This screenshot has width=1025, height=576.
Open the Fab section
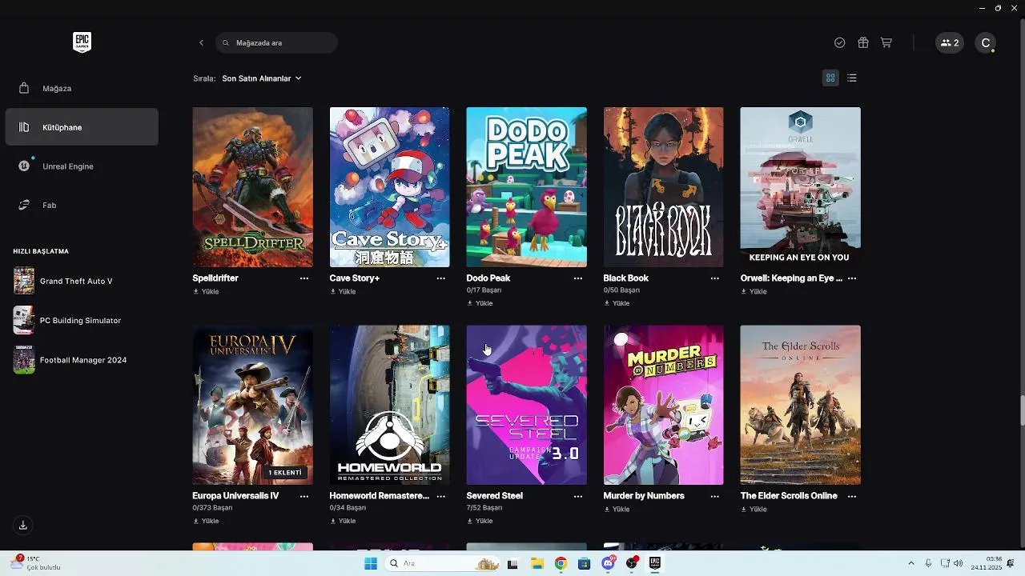(82, 205)
